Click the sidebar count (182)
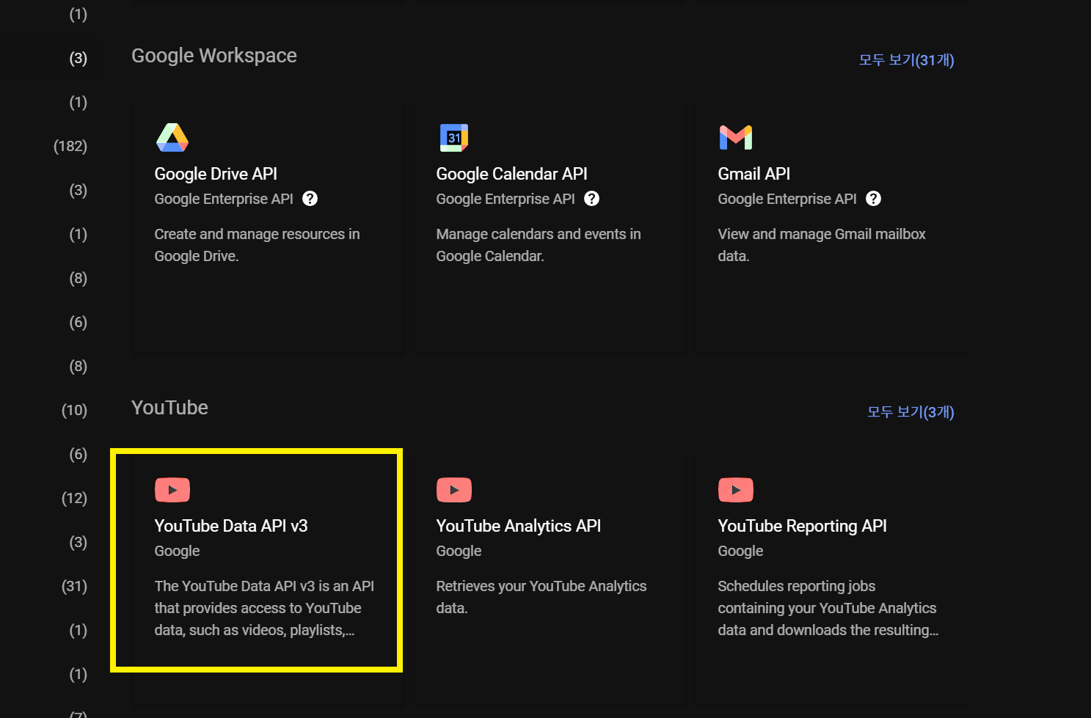 coord(70,146)
